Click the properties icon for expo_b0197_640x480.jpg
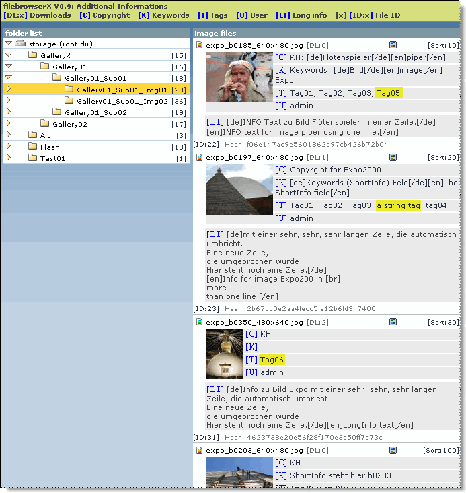466x493 pixels. pos(393,157)
